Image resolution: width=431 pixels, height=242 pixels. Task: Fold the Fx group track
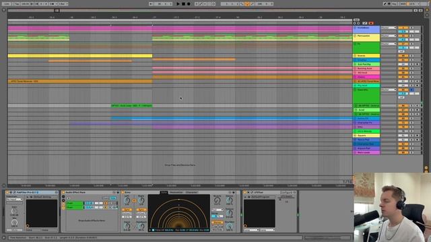(x=355, y=44)
